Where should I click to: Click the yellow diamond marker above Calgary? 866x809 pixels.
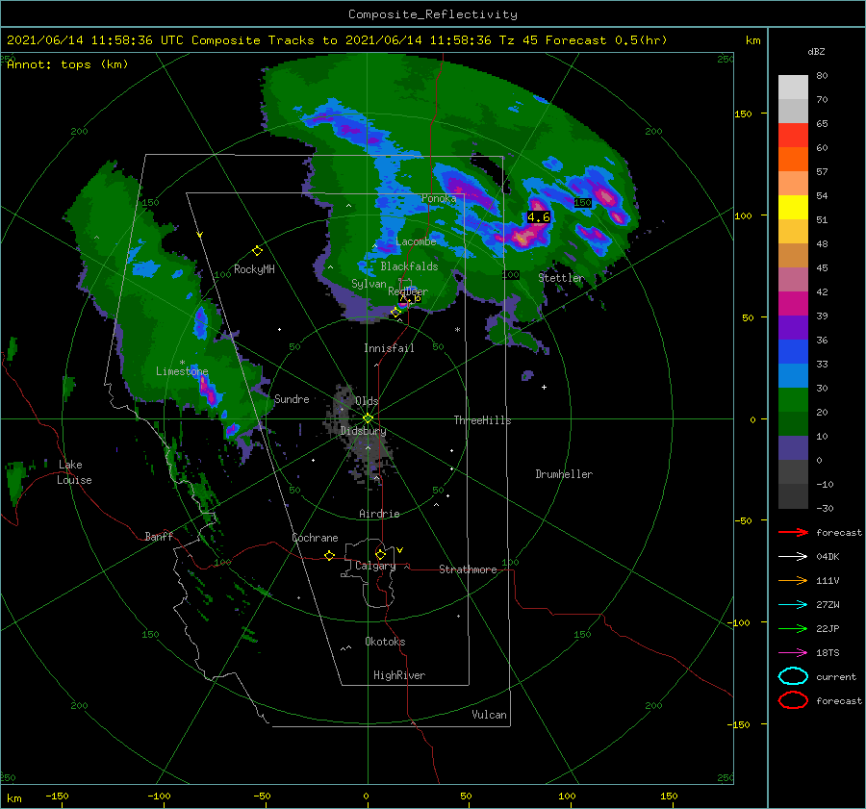380,554
